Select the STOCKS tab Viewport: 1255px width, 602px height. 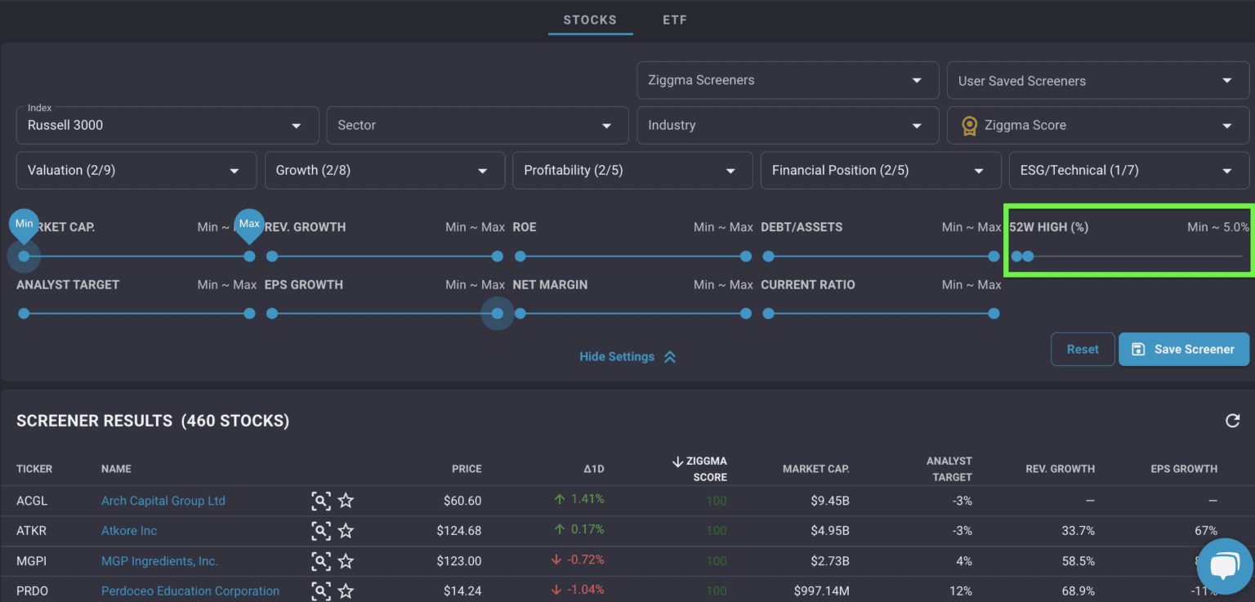pyautogui.click(x=590, y=20)
